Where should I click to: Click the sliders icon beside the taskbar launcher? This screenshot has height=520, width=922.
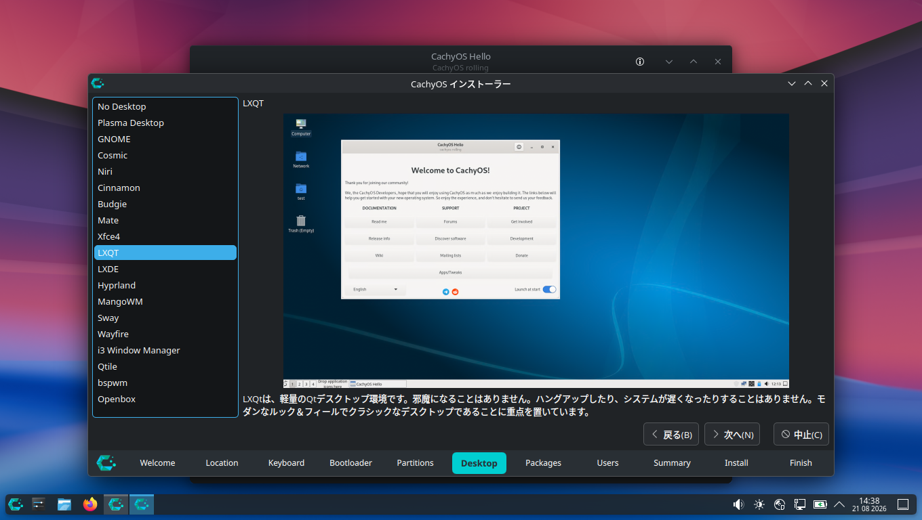pyautogui.click(x=39, y=504)
